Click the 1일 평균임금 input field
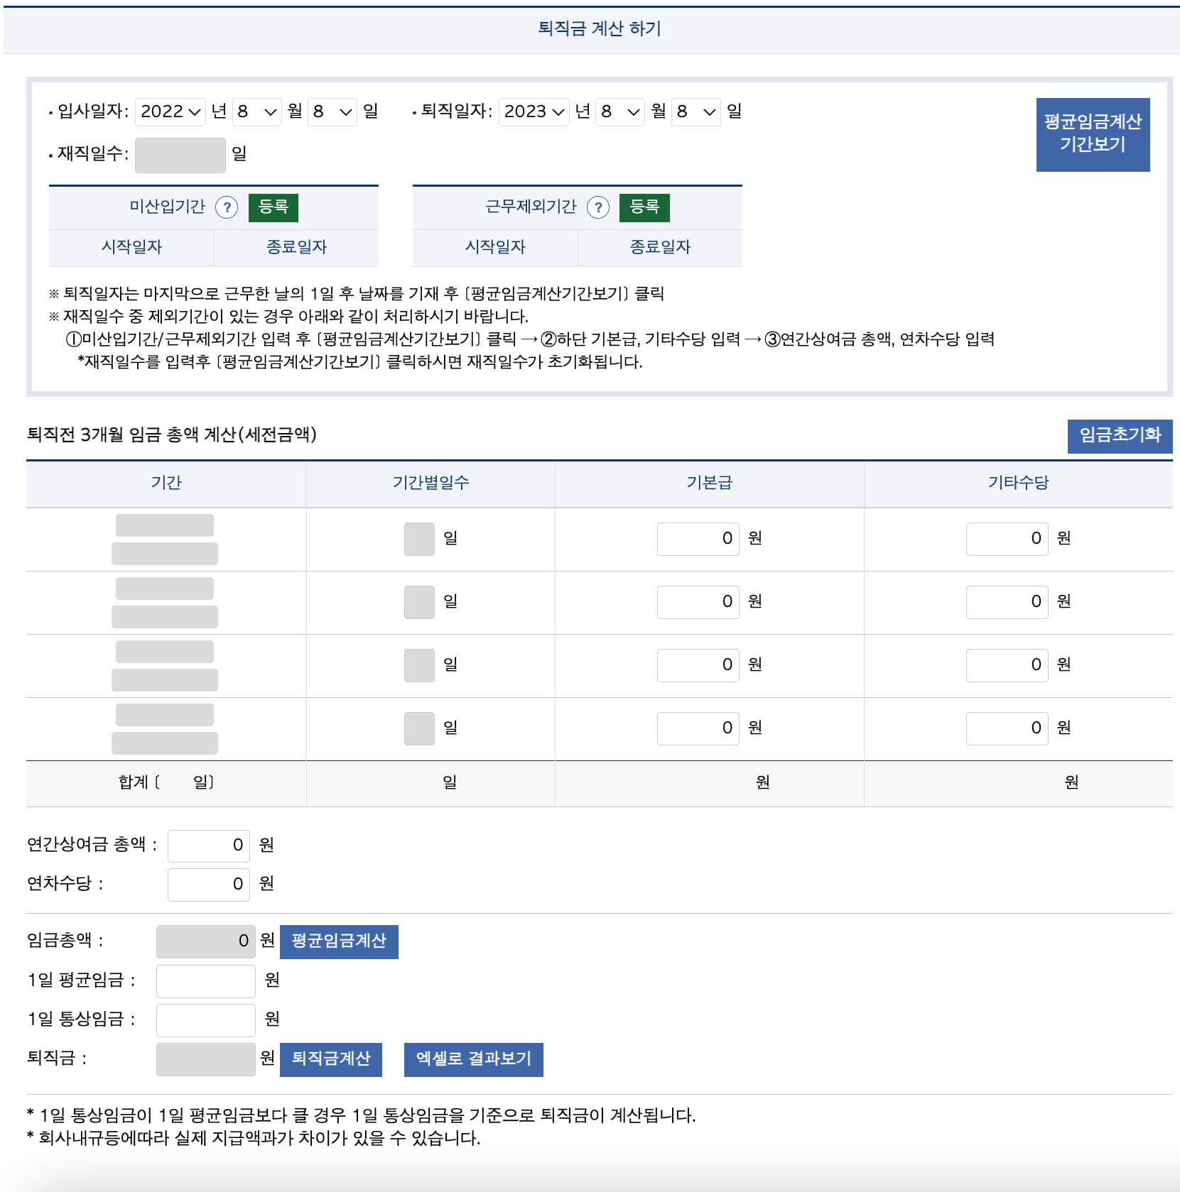This screenshot has height=1192, width=1180. click(205, 981)
